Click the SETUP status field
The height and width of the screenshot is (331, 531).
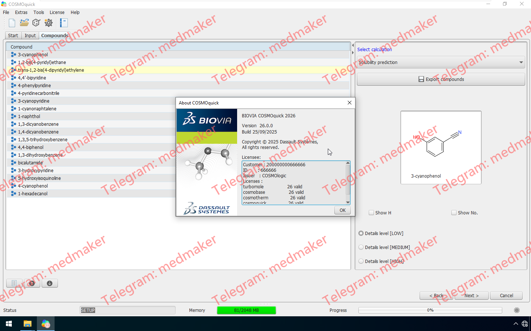[128, 310]
